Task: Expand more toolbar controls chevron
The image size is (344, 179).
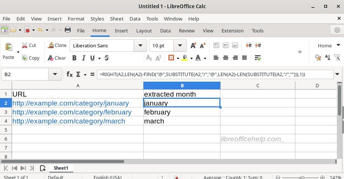Action: (x=300, y=52)
